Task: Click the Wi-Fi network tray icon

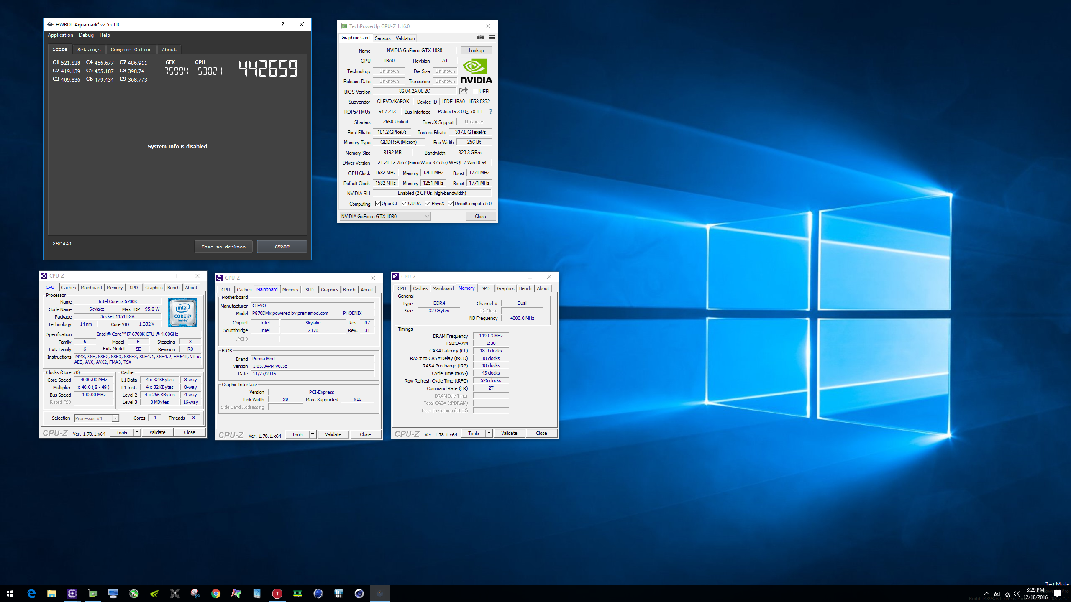Action: pos(1007,594)
